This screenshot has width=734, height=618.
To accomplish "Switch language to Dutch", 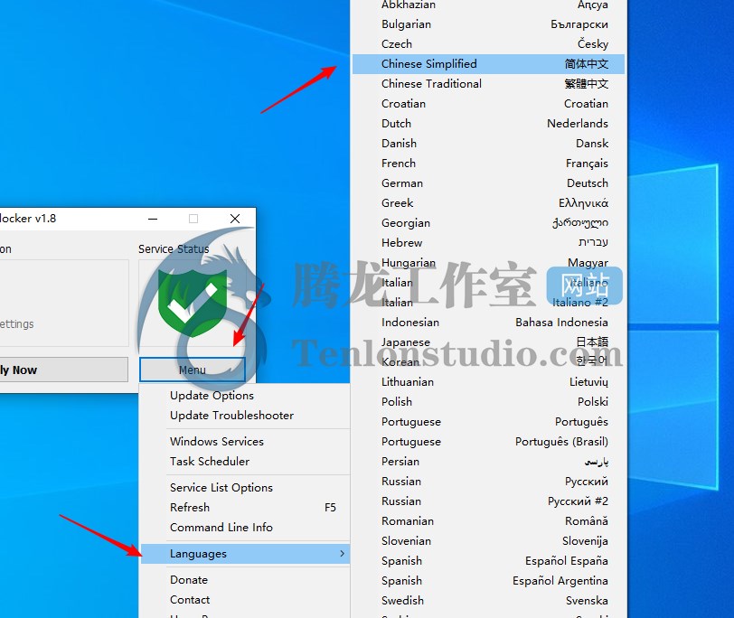I will (x=488, y=124).
